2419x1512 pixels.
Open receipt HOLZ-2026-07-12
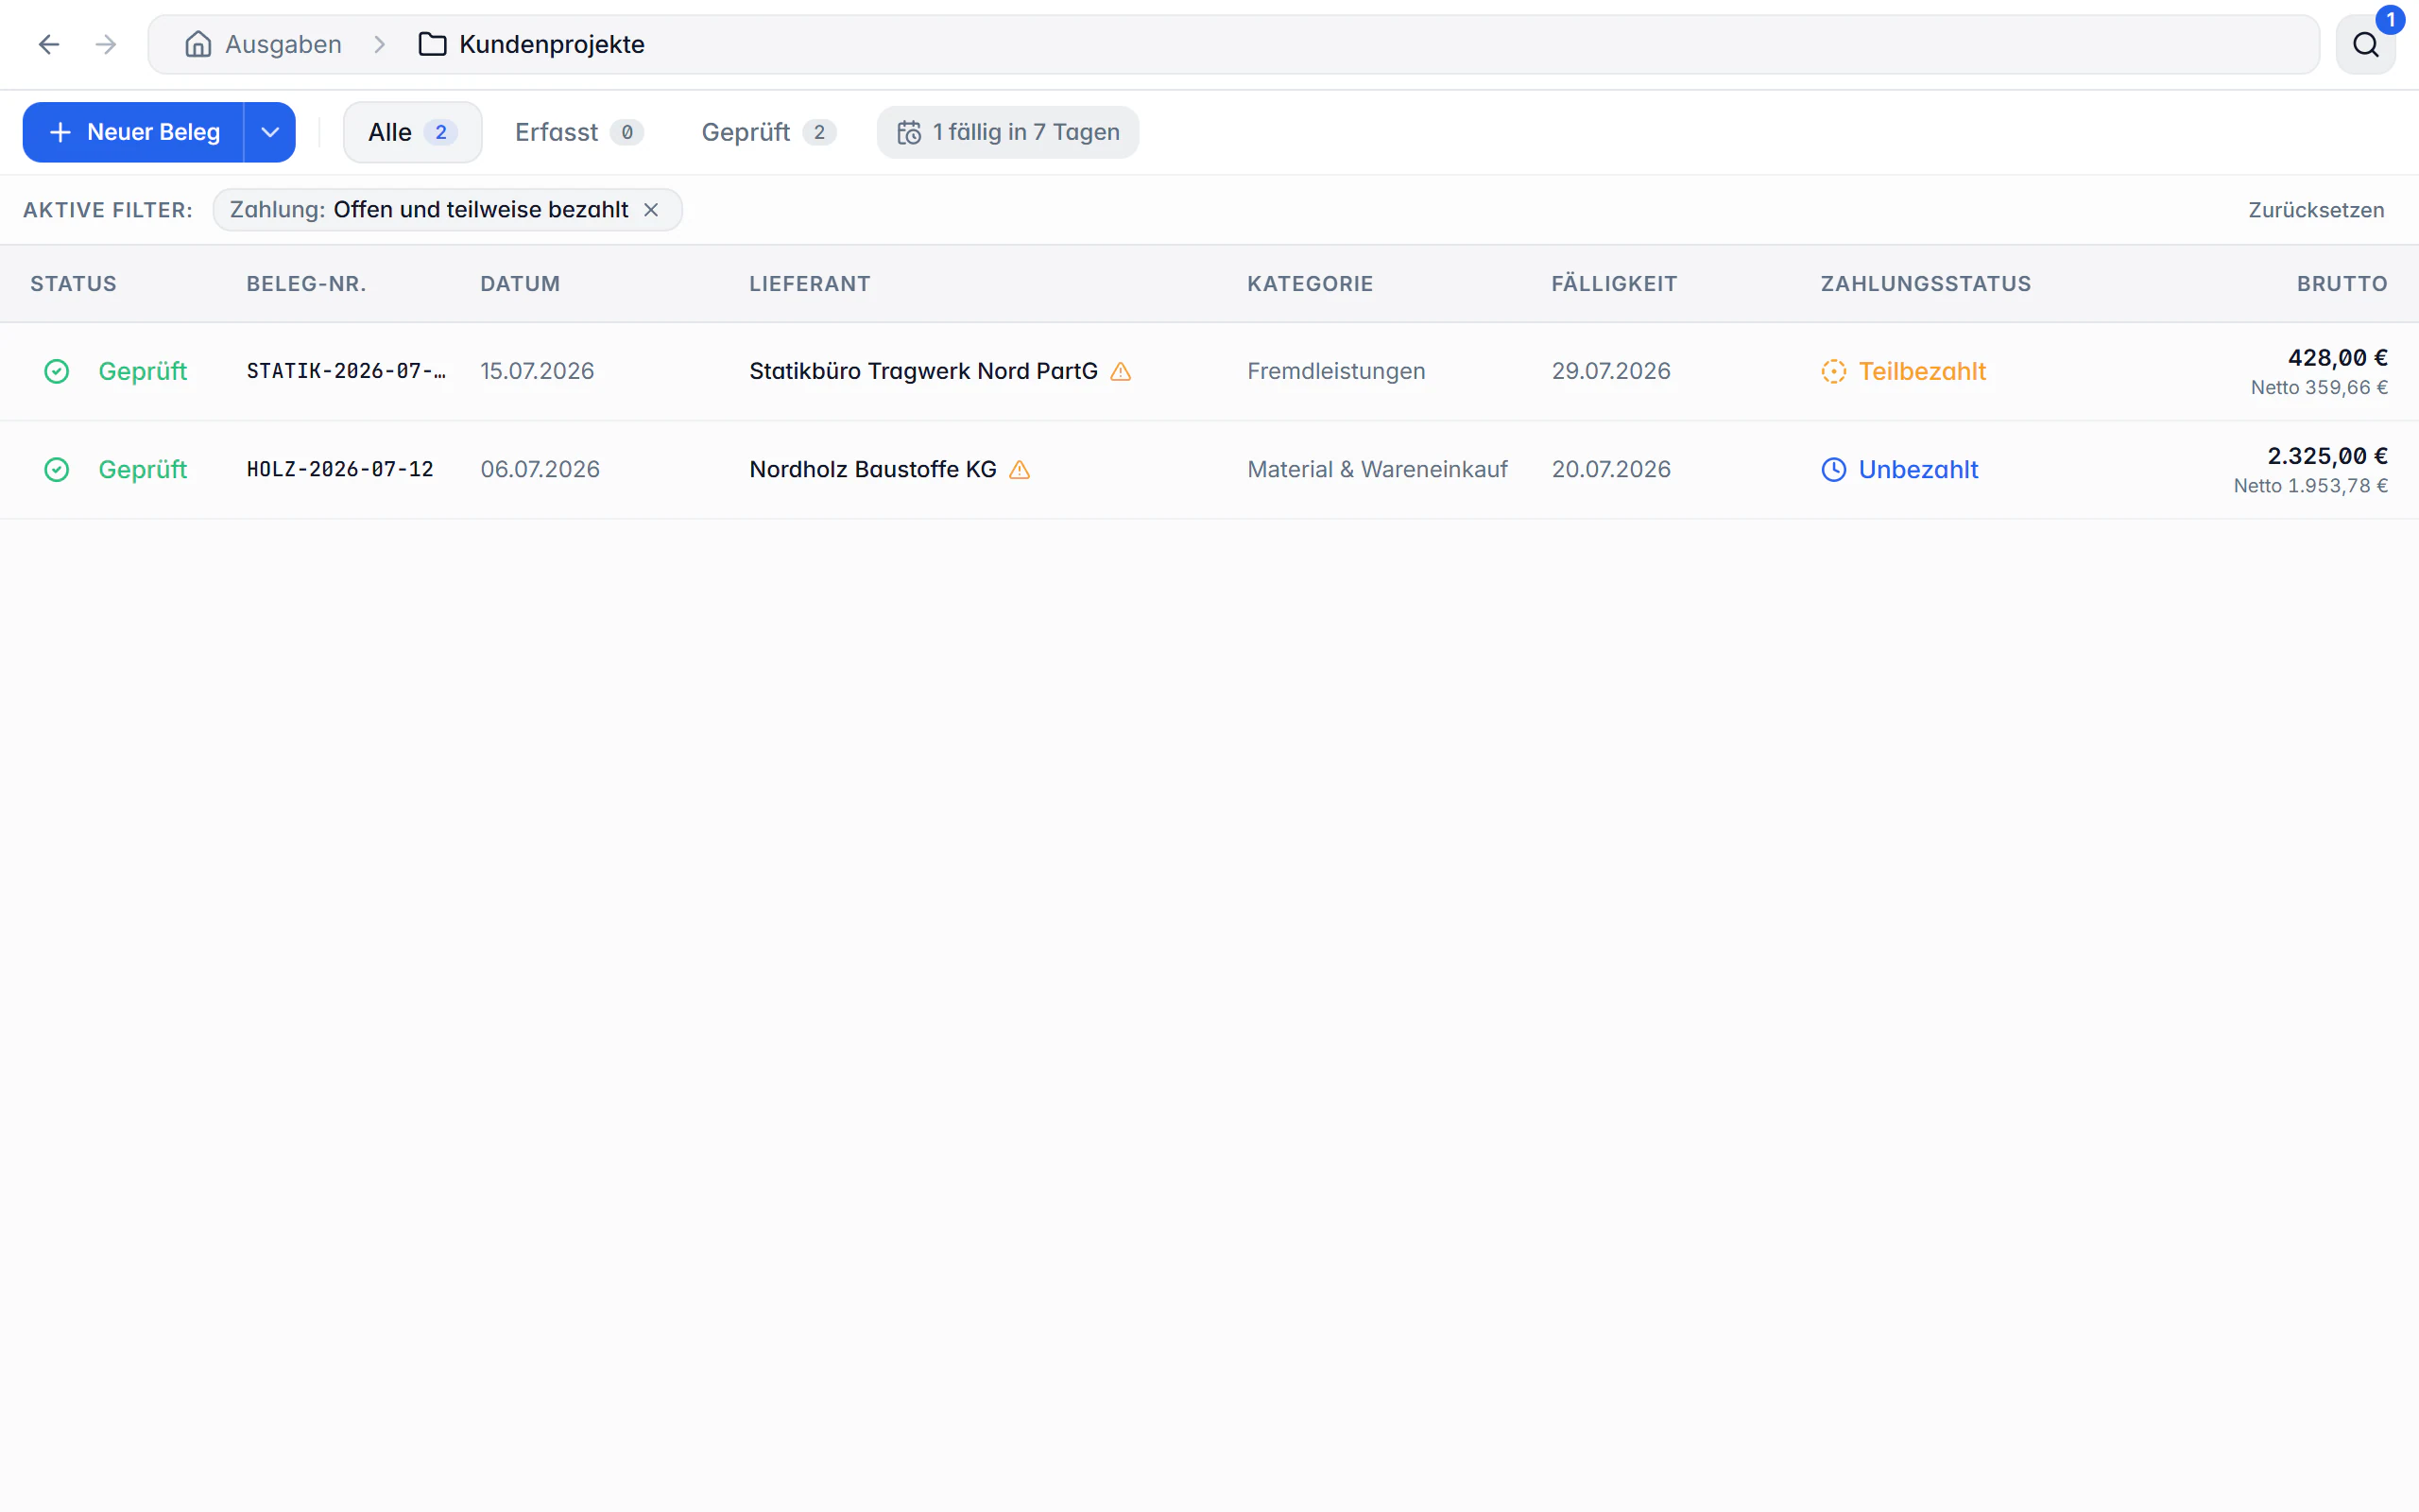(x=340, y=469)
